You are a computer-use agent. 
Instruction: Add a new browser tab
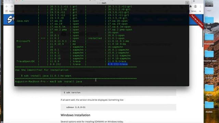[x=194, y=1]
